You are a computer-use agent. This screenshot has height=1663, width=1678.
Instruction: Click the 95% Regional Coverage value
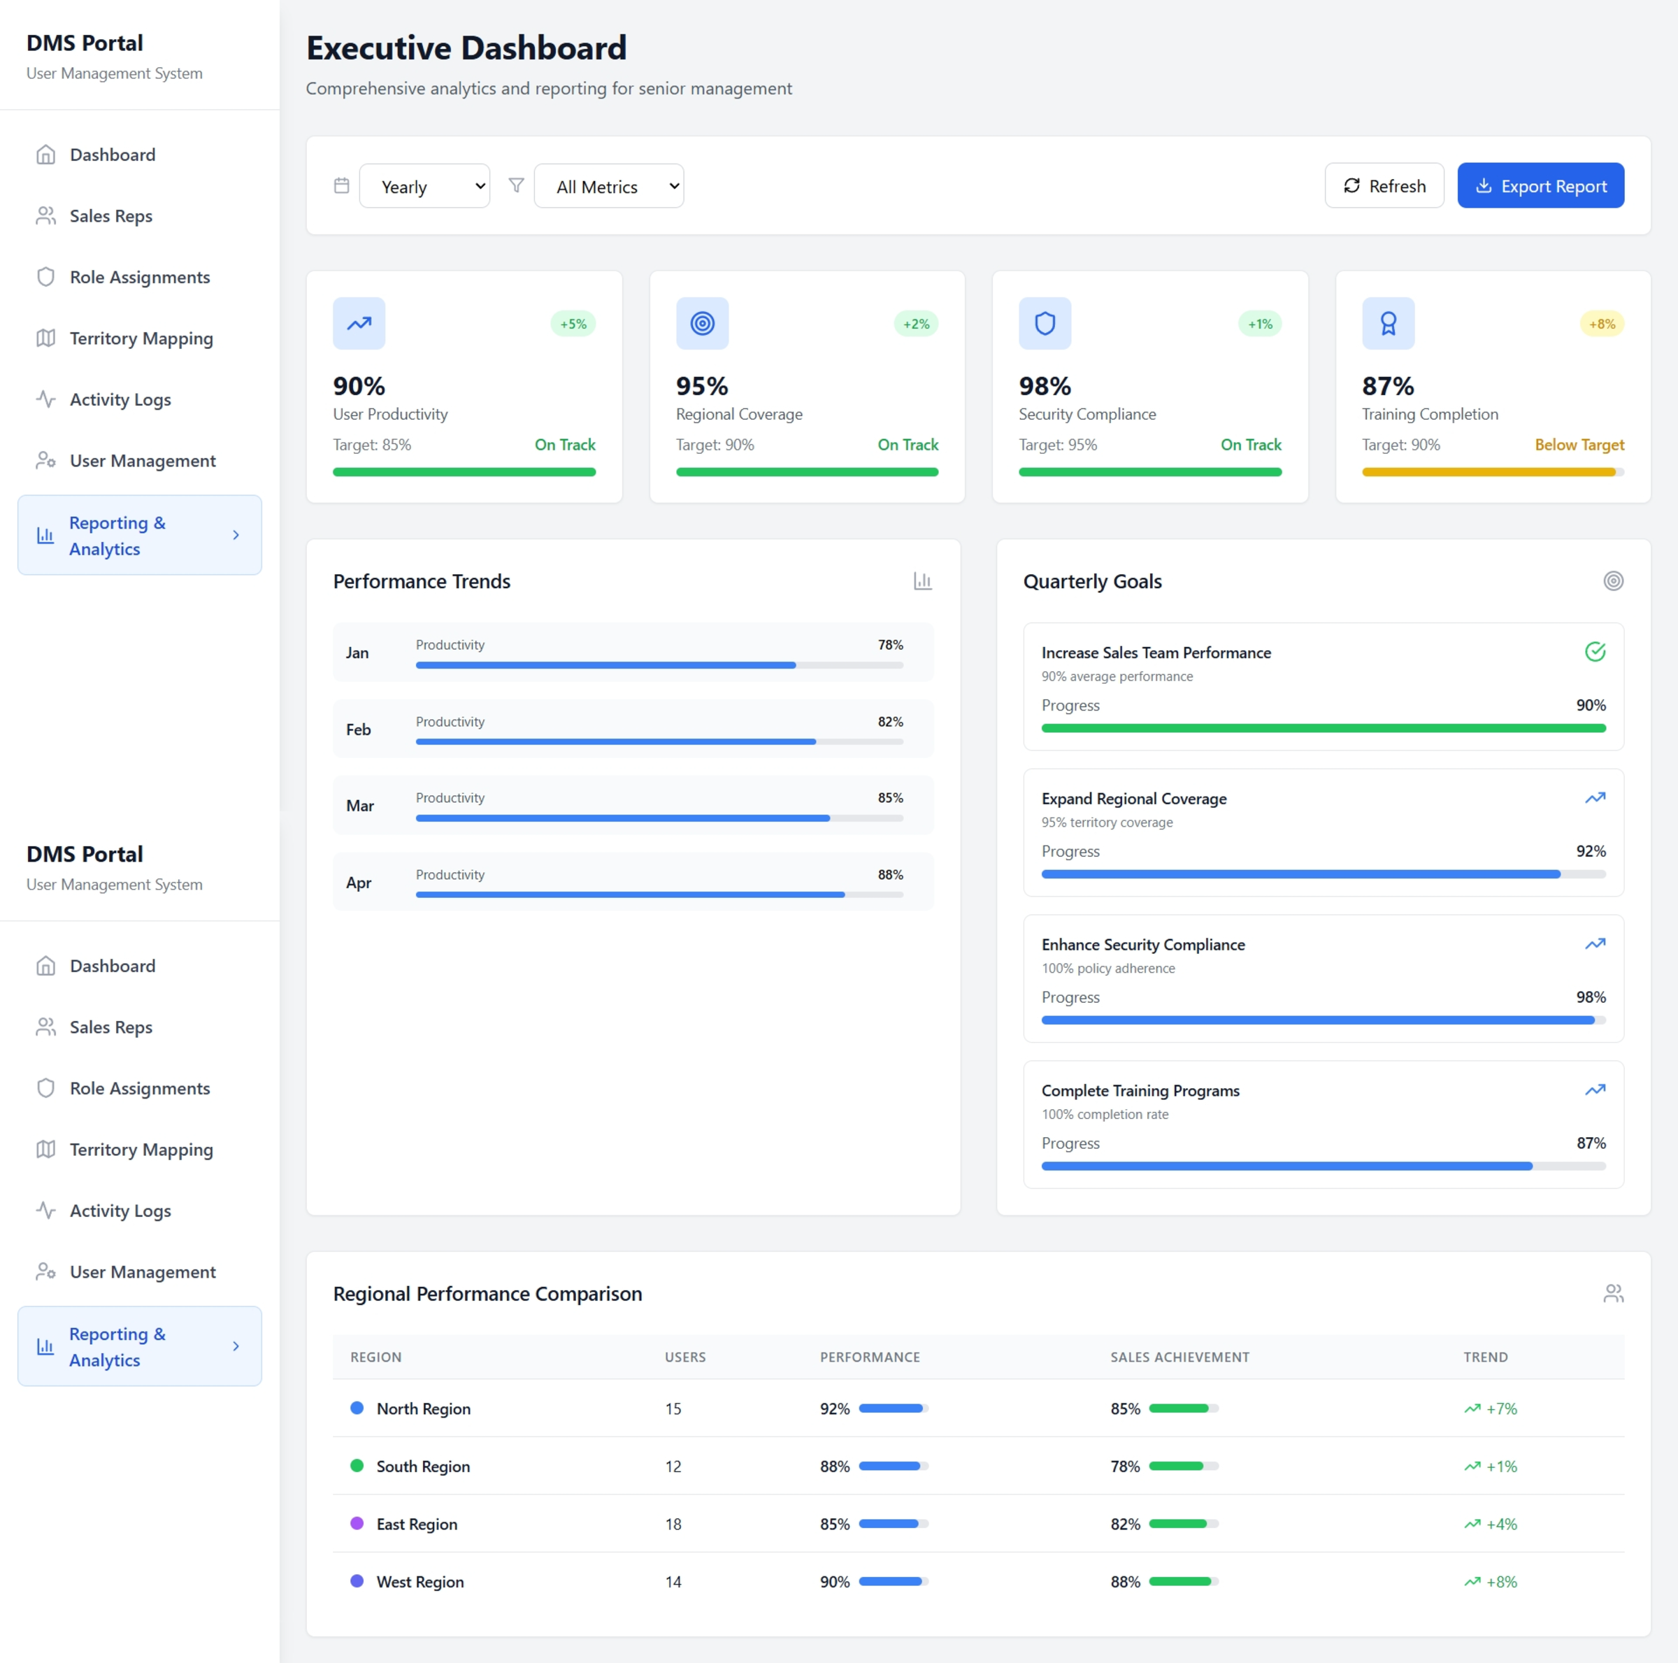(702, 386)
